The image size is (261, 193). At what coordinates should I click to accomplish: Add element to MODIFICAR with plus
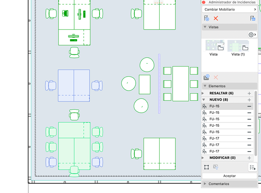point(249,158)
